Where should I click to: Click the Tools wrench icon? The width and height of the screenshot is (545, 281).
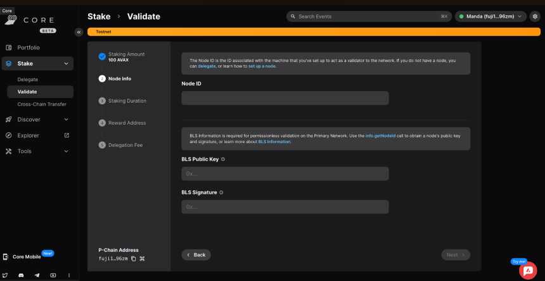(x=9, y=151)
